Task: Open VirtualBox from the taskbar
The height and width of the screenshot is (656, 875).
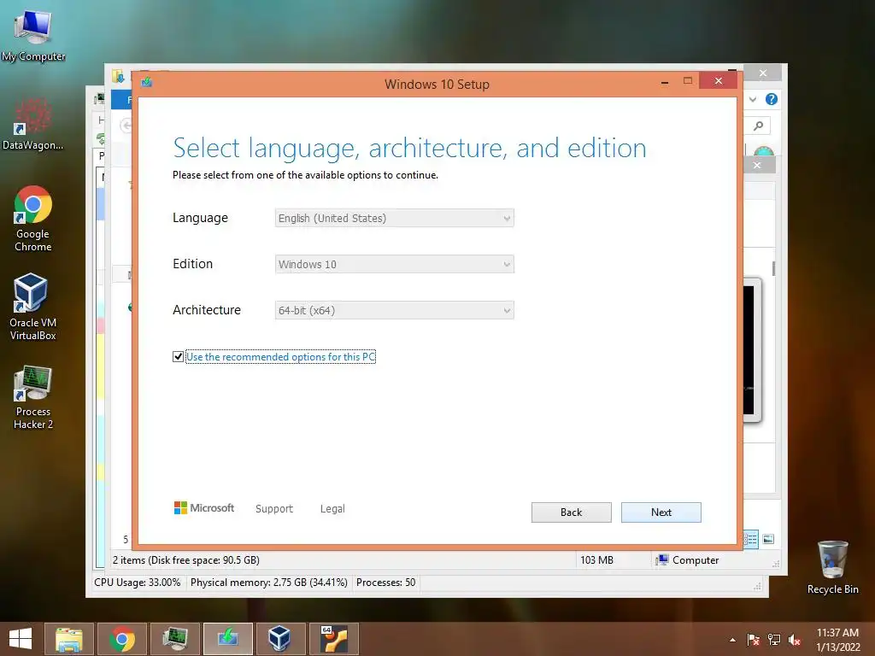Action: pyautogui.click(x=279, y=639)
